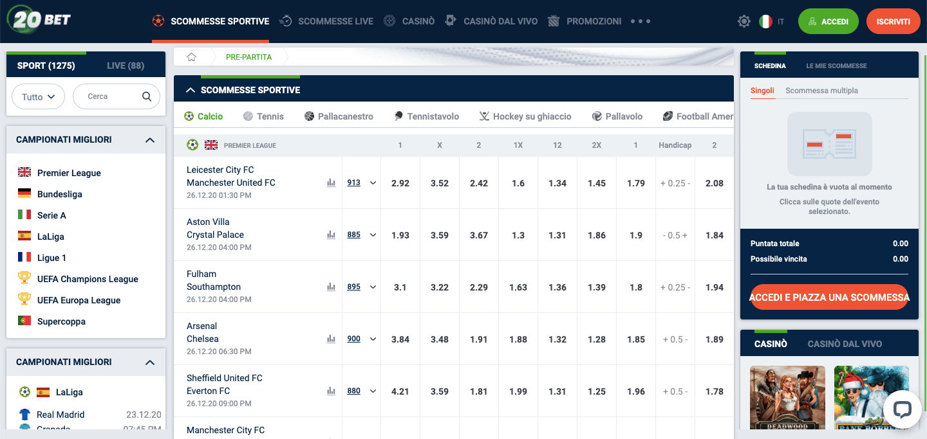The width and height of the screenshot is (927, 439).
Task: Select Everton FC win odds 1.81
Action: (479, 391)
